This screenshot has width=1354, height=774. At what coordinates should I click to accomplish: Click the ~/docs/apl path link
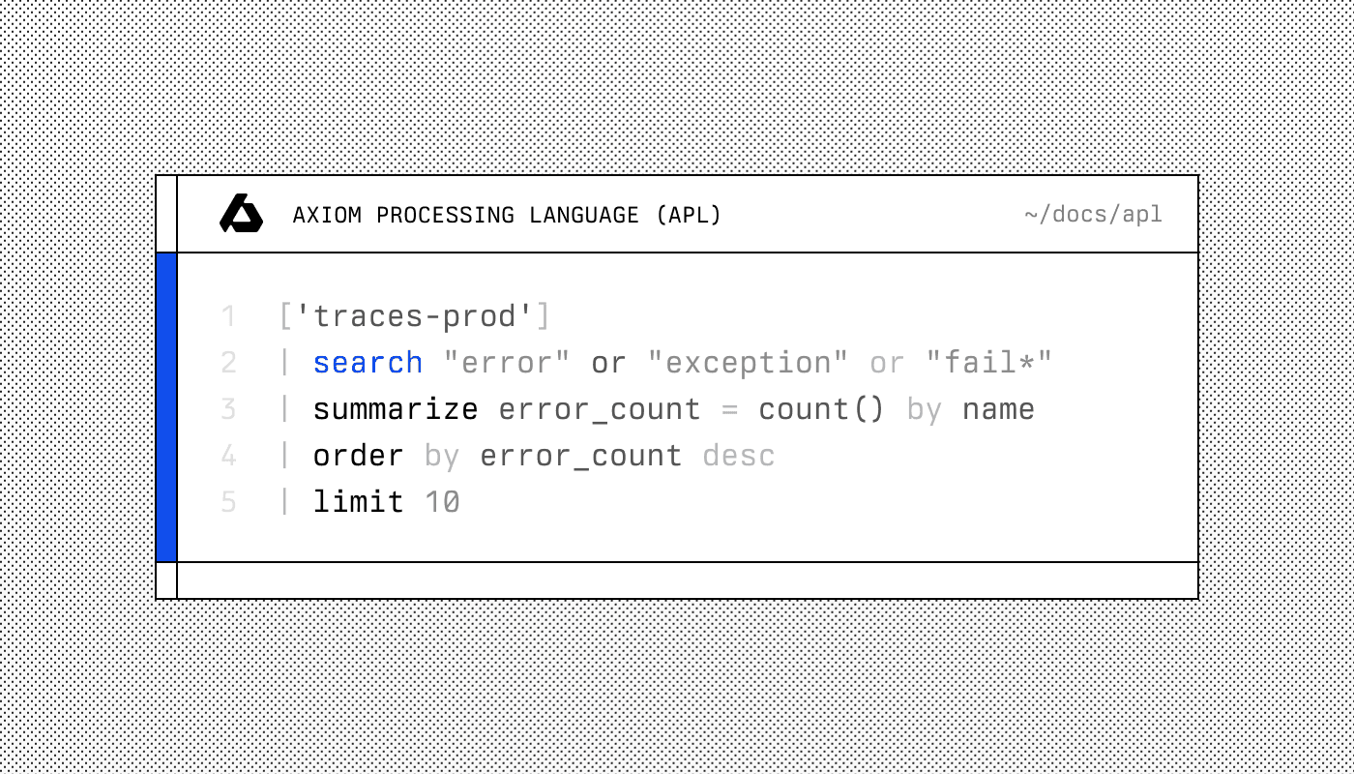(x=1093, y=215)
